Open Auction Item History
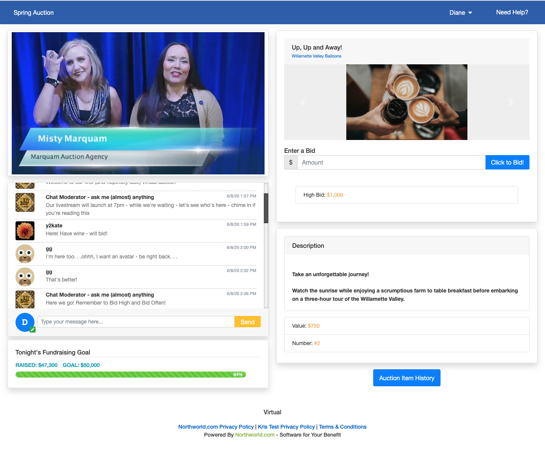 click(407, 378)
